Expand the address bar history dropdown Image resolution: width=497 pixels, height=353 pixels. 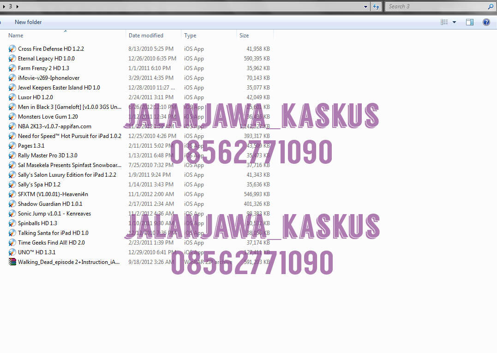point(365,6)
